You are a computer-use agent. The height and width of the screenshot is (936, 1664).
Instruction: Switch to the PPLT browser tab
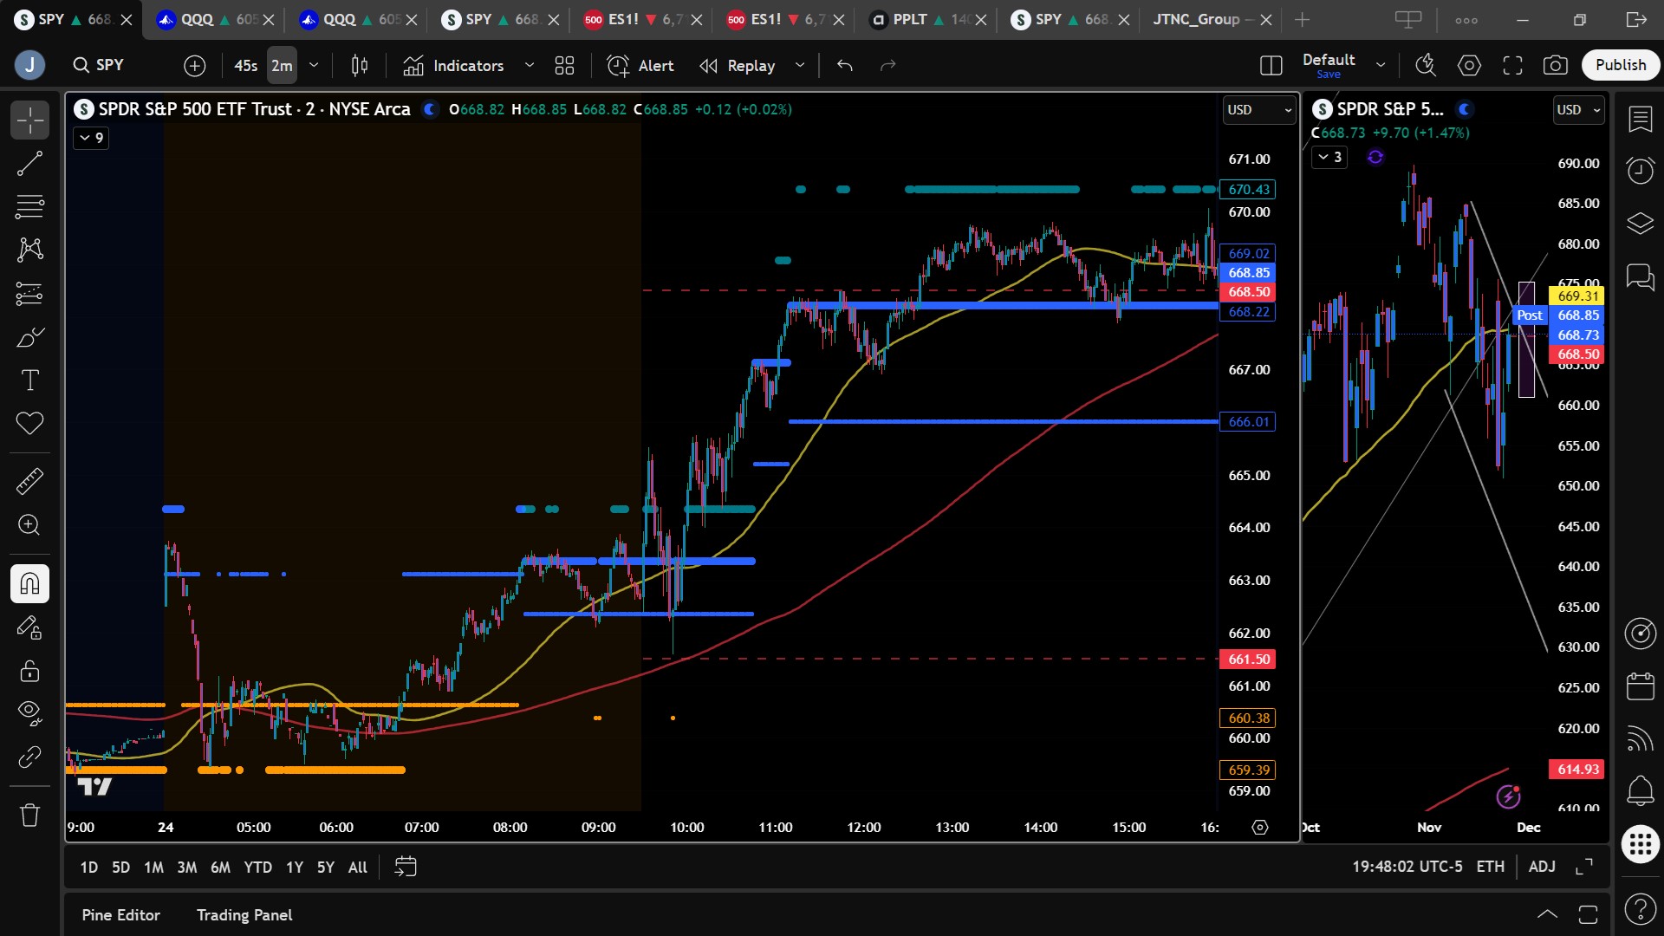pos(909,19)
